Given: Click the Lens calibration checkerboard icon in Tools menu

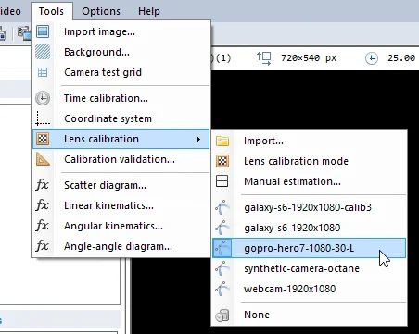Looking at the screenshot, I should [x=43, y=139].
